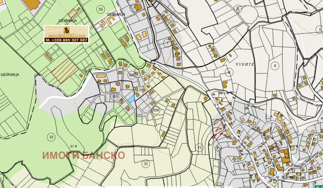Image resolution: width=323 pixels, height=188 pixels.
Task: Select map zone marker 32
Action: [145, 163]
